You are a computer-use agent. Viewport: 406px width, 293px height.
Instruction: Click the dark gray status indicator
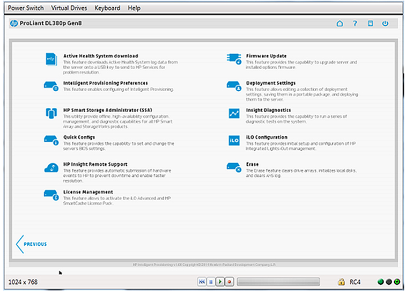point(389,282)
